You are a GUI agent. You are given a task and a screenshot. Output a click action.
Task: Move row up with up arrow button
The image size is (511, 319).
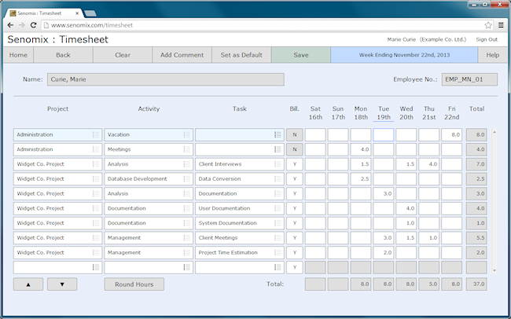[28, 284]
